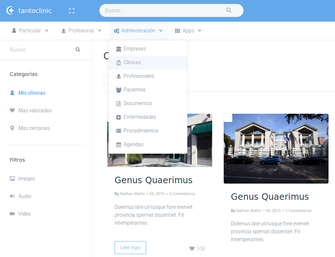
Task: Click the tantoclinic logo icon
Action: pos(10,10)
